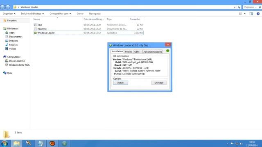Viewport: 262px width, 147px height.
Task: Switch to the Installation tab
Action: pyautogui.click(x=117, y=51)
